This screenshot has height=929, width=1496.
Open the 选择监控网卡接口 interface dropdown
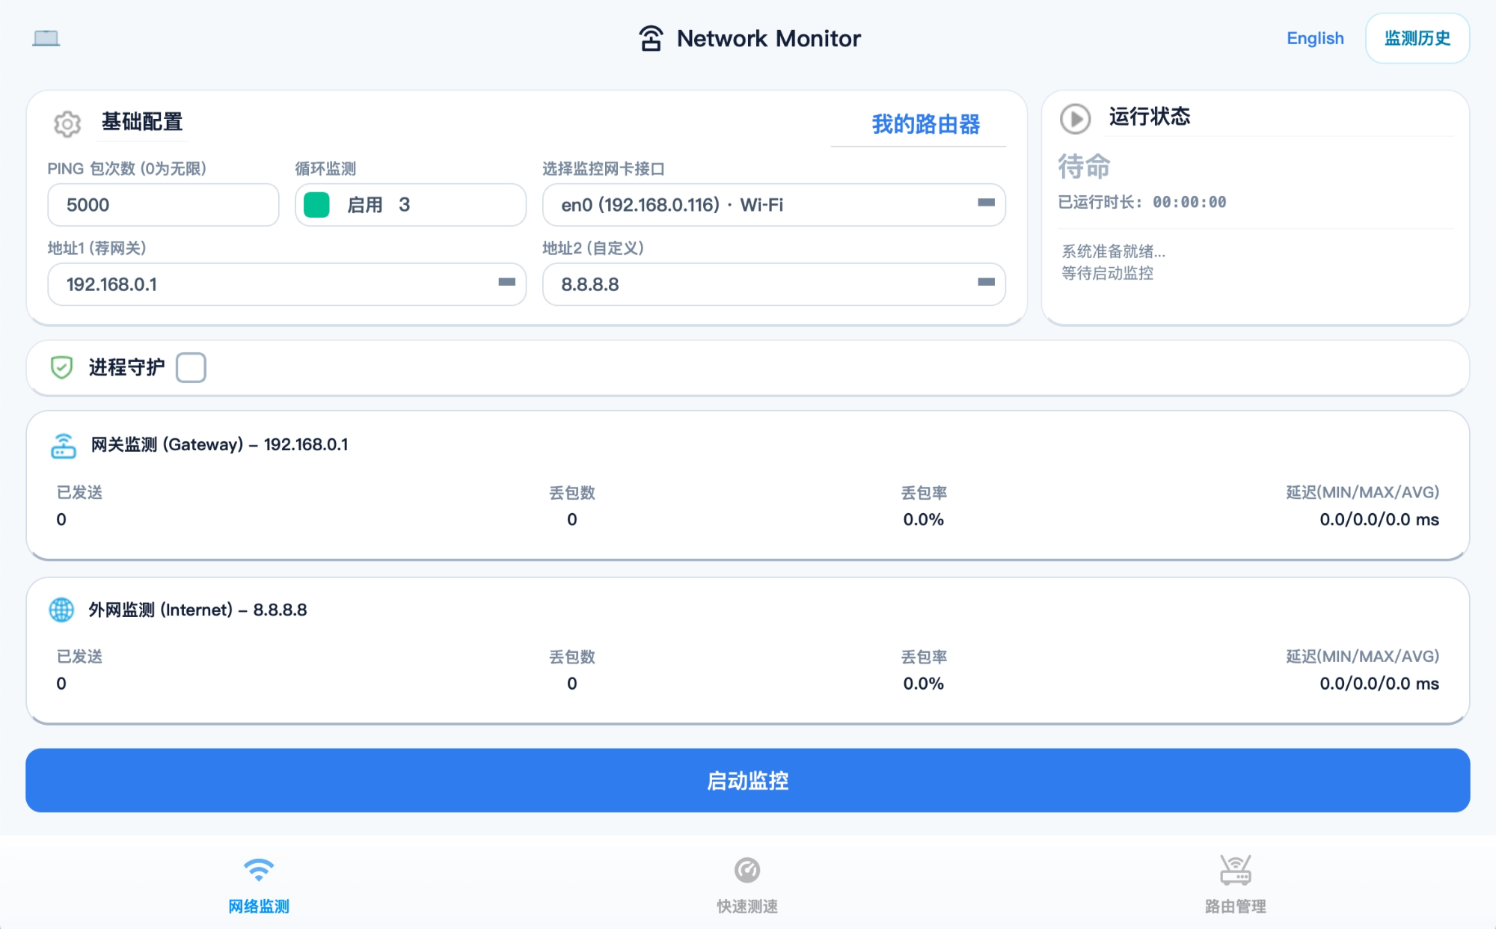coord(985,204)
